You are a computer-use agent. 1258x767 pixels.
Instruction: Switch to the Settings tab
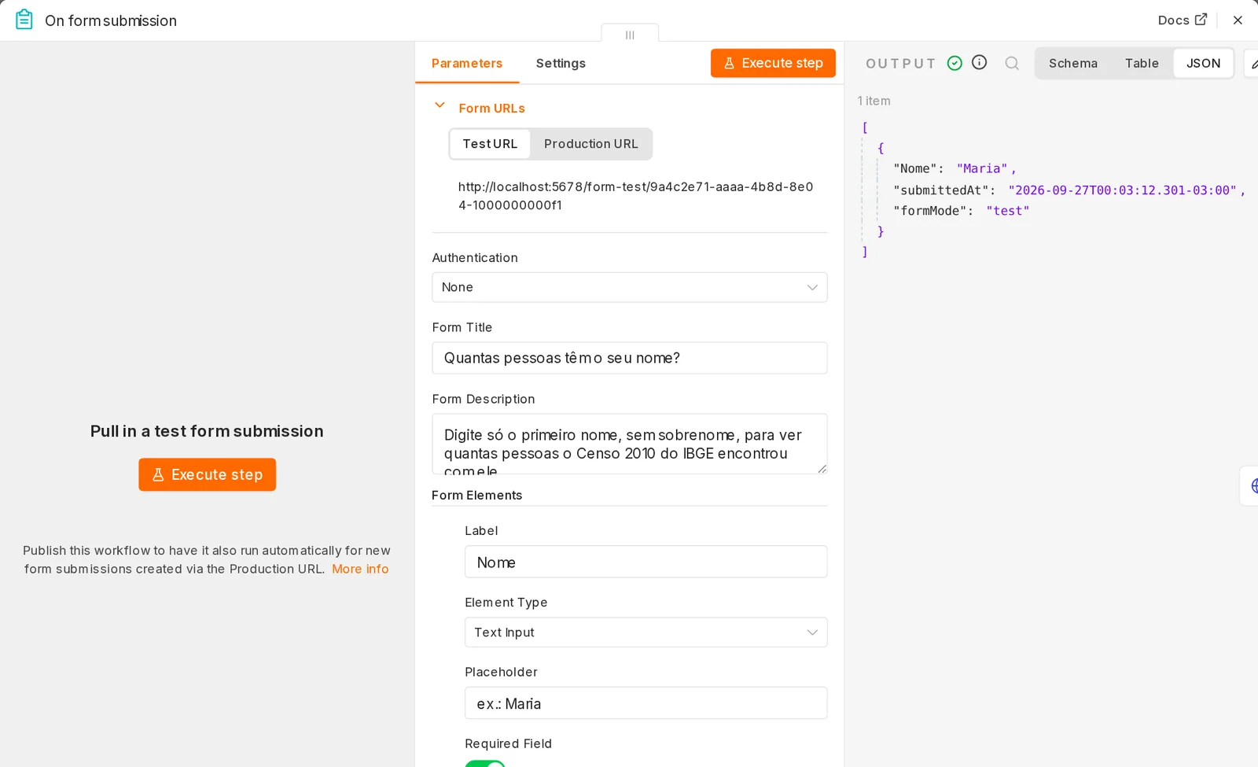(x=561, y=63)
